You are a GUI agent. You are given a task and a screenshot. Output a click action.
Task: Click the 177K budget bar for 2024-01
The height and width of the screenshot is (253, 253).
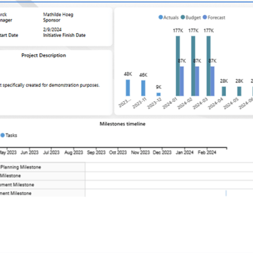coord(178,66)
